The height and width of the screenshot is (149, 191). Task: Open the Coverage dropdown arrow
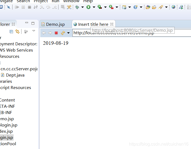pyautogui.click(x=105, y=7)
